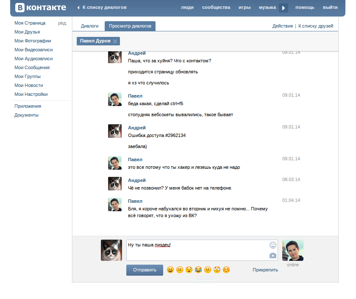Insert the blushing relaxed face emoji
The height and width of the screenshot is (299, 356).
(226, 270)
